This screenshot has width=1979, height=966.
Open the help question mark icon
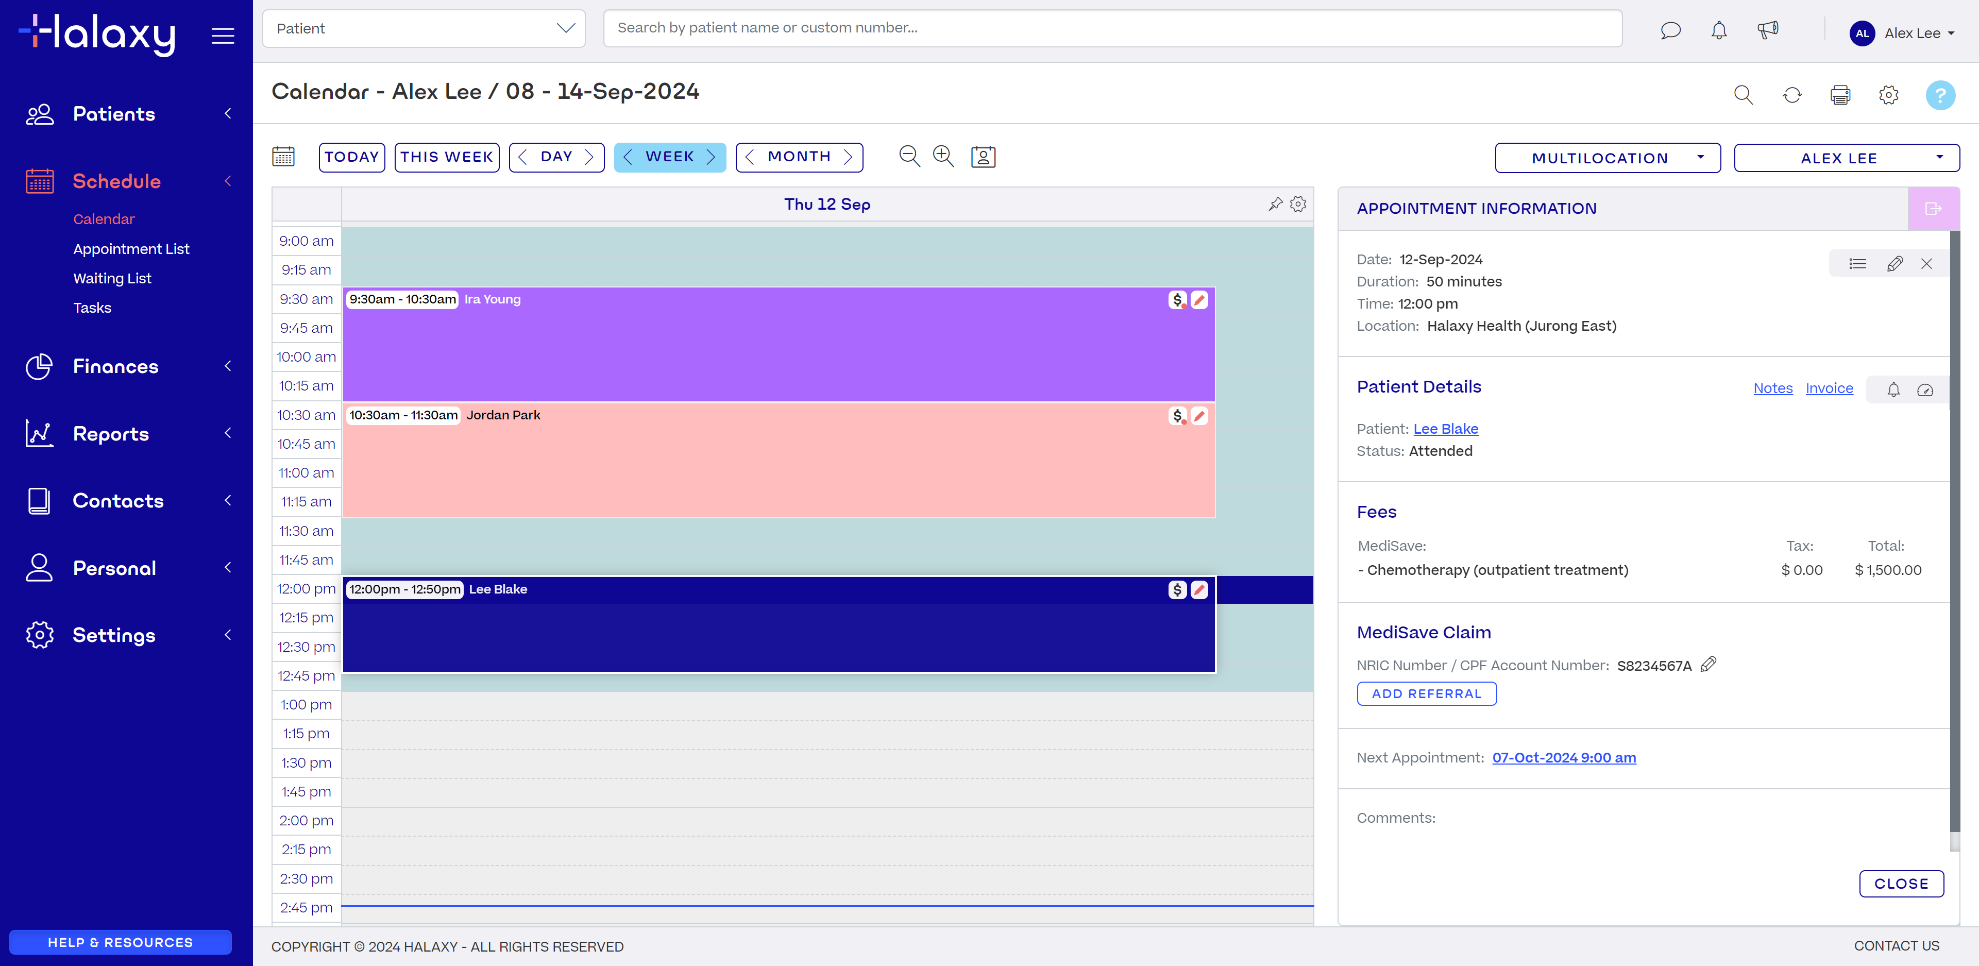tap(1940, 94)
